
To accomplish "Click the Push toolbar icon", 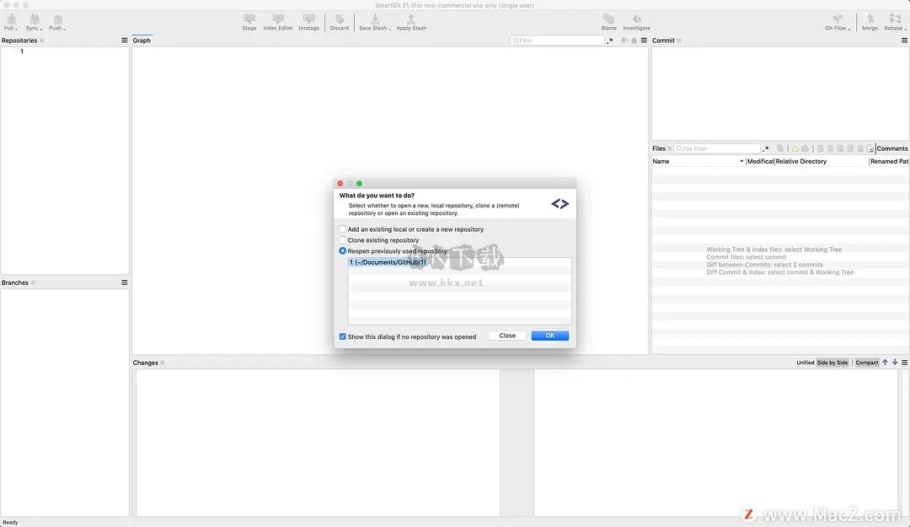I will pyautogui.click(x=57, y=19).
